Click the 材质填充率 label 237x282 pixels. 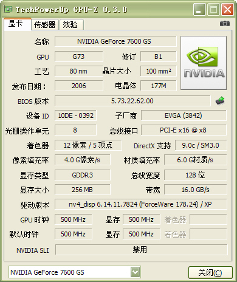tap(142, 160)
